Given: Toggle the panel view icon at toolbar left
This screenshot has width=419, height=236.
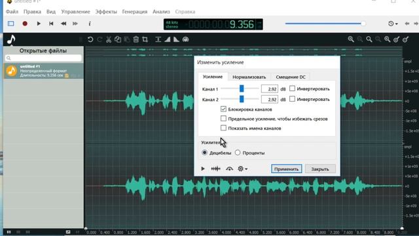Looking at the screenshot, I should pos(10,24).
